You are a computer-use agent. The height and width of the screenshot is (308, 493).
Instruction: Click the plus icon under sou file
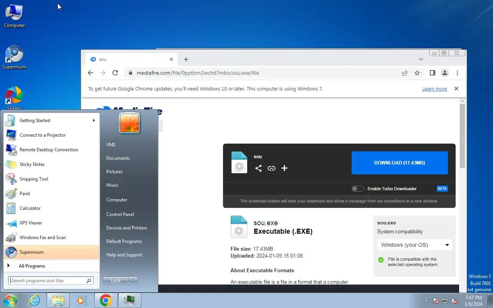click(x=285, y=168)
